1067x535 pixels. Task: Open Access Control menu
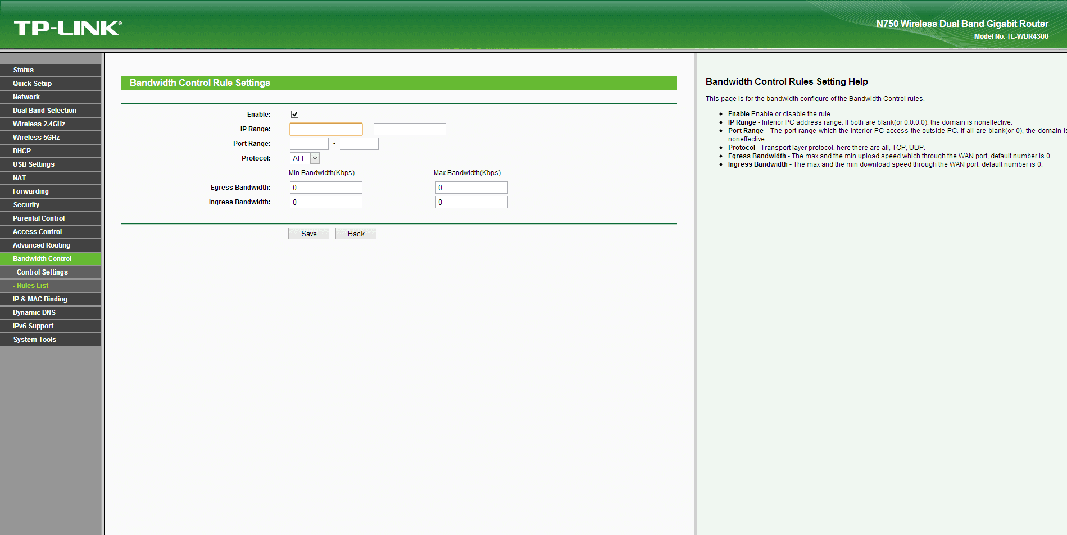pos(51,232)
